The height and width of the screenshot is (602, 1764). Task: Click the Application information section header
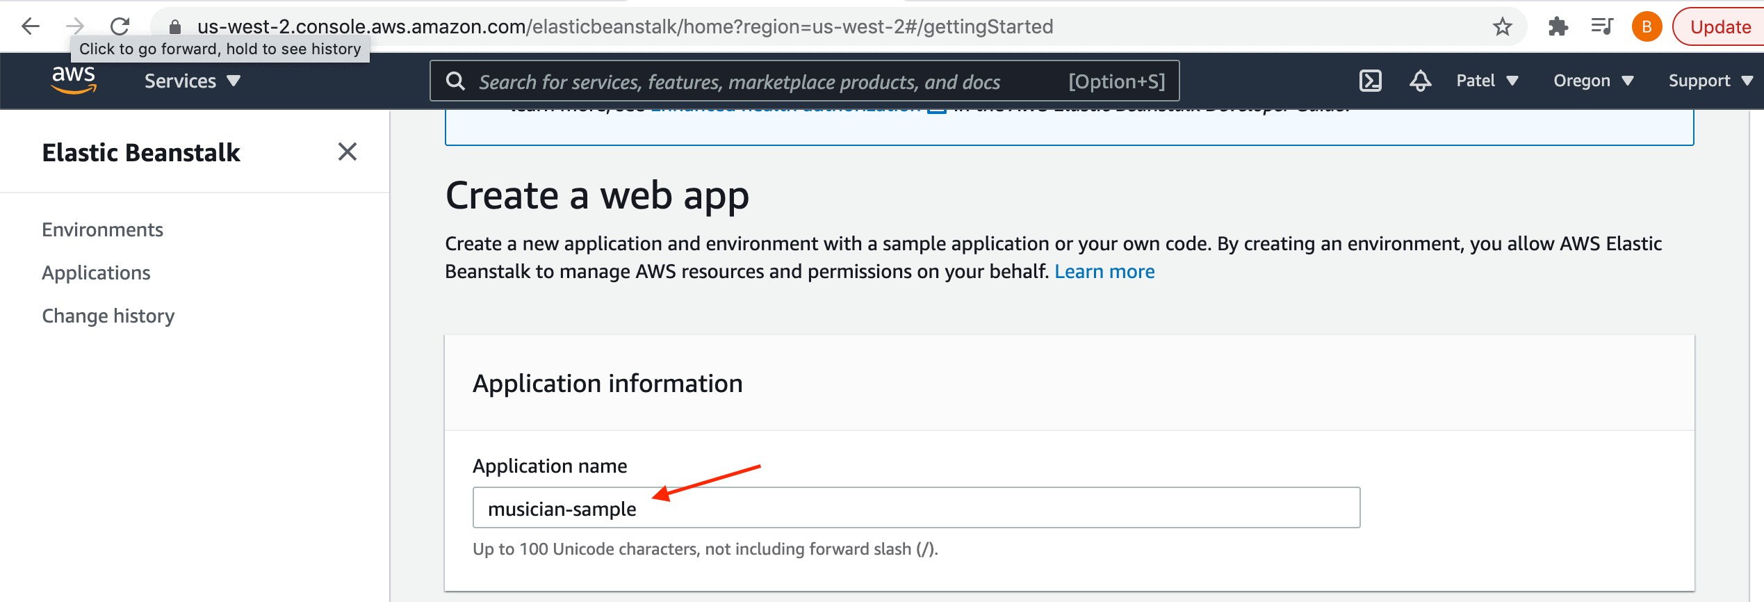(607, 384)
